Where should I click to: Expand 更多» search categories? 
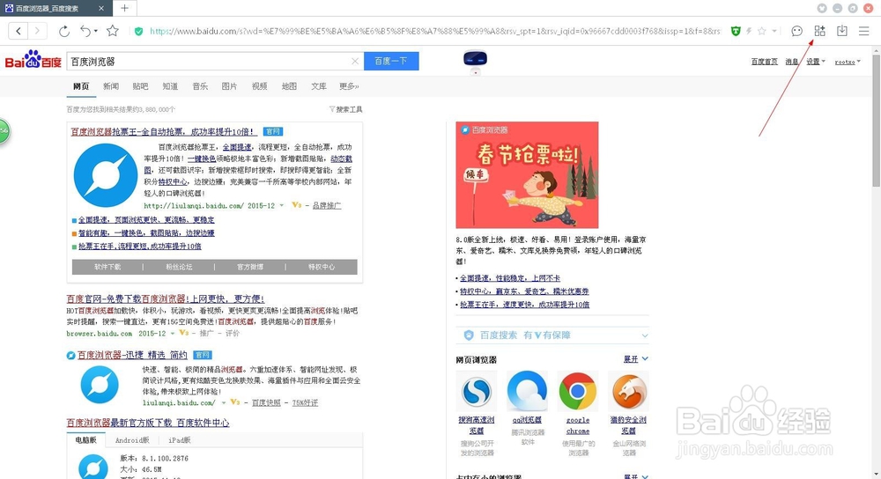[349, 86]
